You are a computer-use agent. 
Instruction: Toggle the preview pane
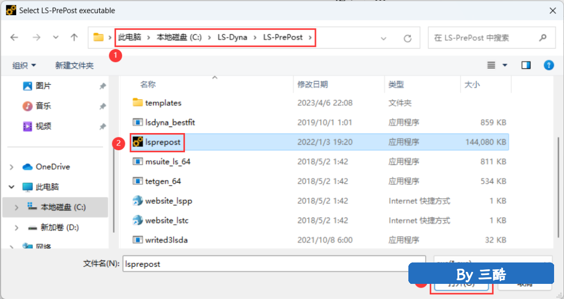[526, 65]
